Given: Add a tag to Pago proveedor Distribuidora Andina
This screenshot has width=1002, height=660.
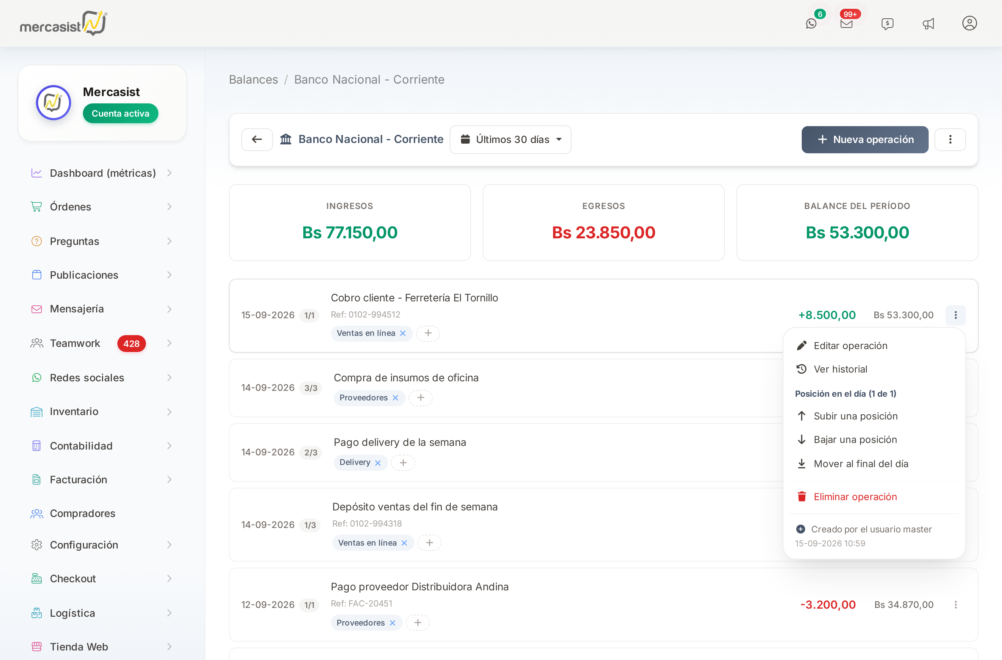Looking at the screenshot, I should tap(418, 623).
